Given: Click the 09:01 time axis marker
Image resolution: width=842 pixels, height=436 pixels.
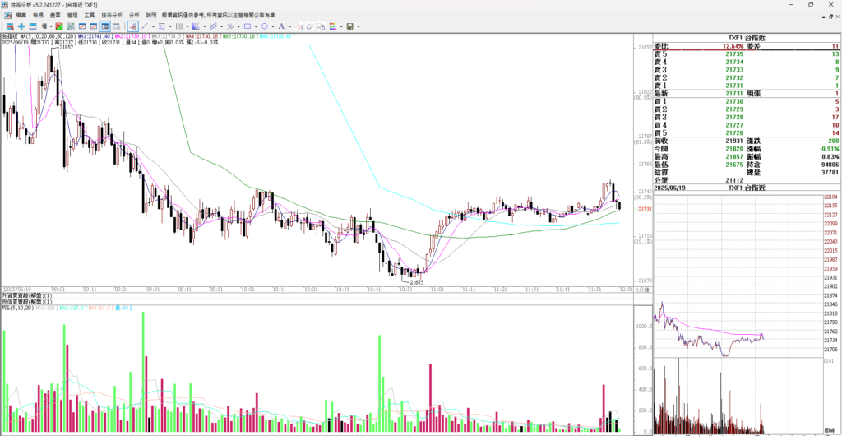Looking at the screenshot, I should coord(58,290).
